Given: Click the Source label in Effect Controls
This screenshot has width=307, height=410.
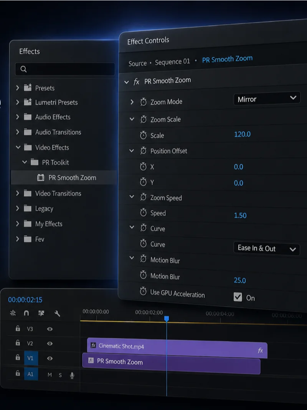Looking at the screenshot, I should tap(137, 63).
